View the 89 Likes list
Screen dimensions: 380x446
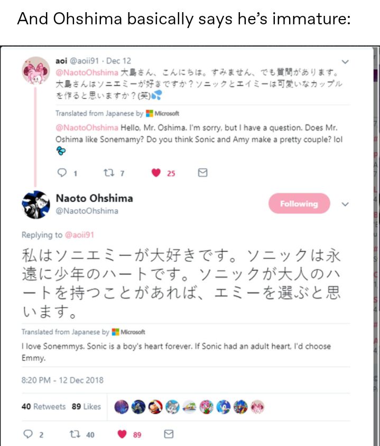click(86, 406)
